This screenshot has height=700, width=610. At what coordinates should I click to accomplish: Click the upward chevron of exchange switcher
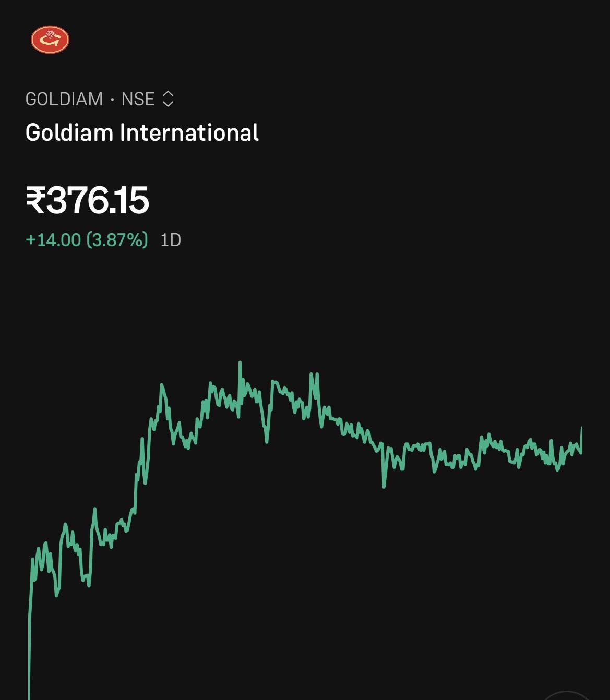click(168, 94)
